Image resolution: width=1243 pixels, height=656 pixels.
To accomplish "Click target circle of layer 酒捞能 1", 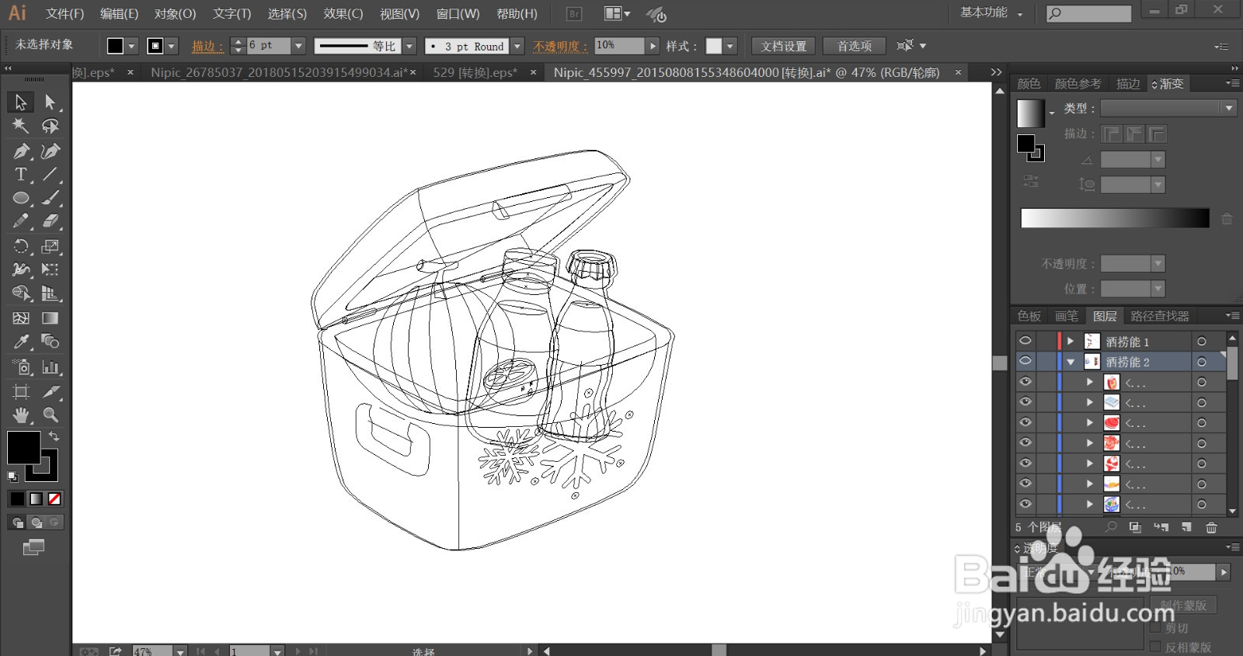I will pyautogui.click(x=1202, y=341).
